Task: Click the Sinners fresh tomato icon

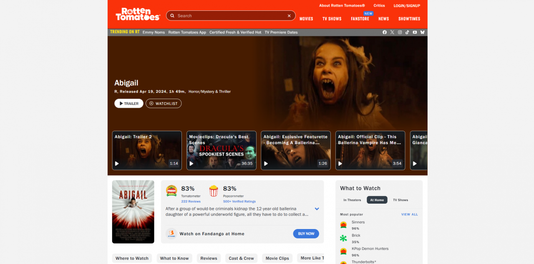Action: pos(343,225)
